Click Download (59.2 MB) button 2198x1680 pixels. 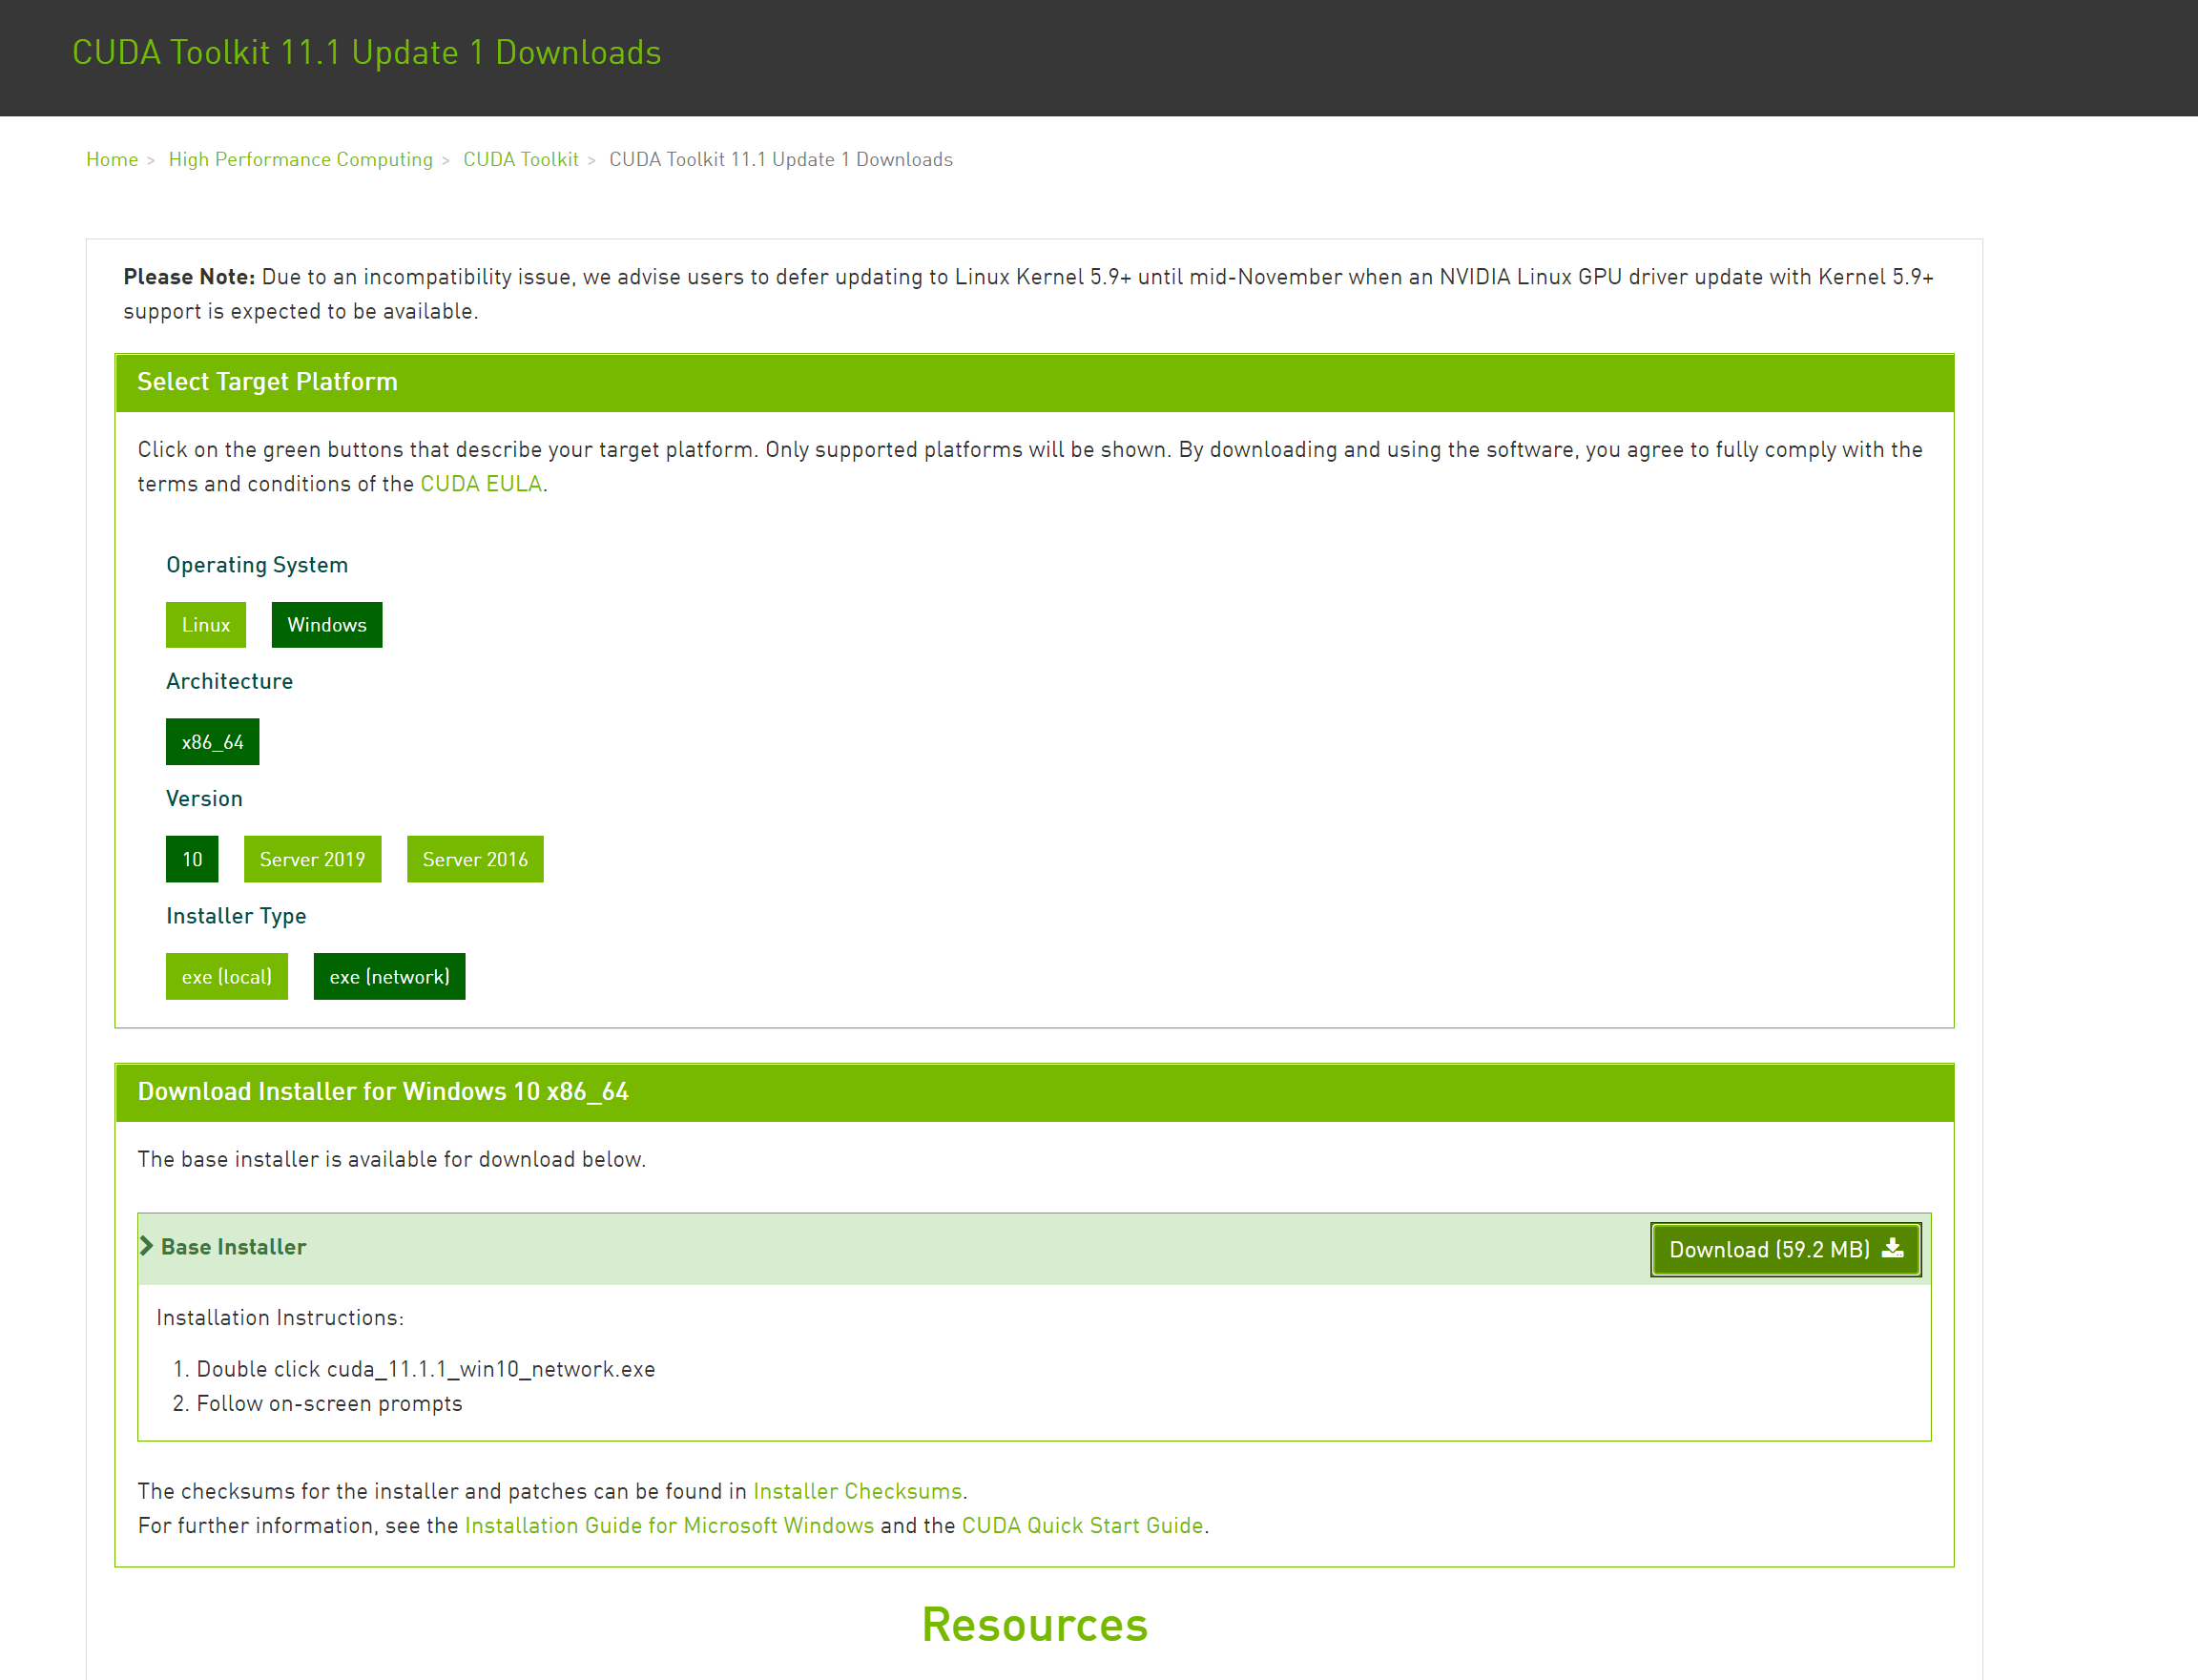tap(1769, 1250)
